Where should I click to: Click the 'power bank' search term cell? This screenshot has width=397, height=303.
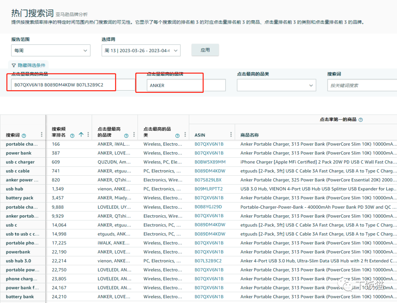point(19,153)
